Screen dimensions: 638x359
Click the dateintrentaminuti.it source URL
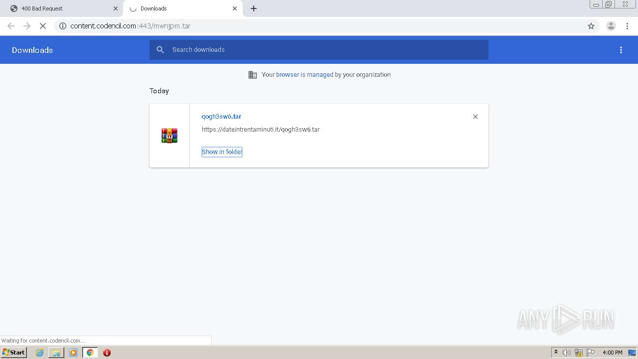point(261,130)
